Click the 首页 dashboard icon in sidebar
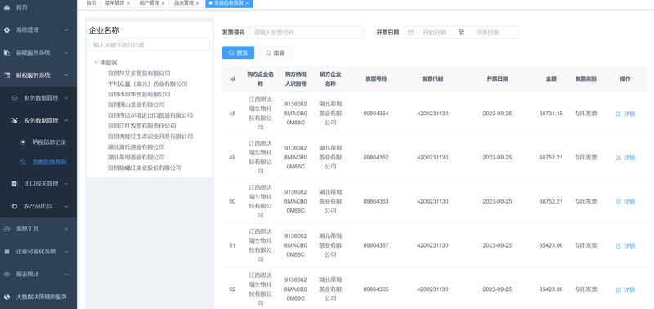The image size is (654, 309). pyautogui.click(x=7, y=7)
